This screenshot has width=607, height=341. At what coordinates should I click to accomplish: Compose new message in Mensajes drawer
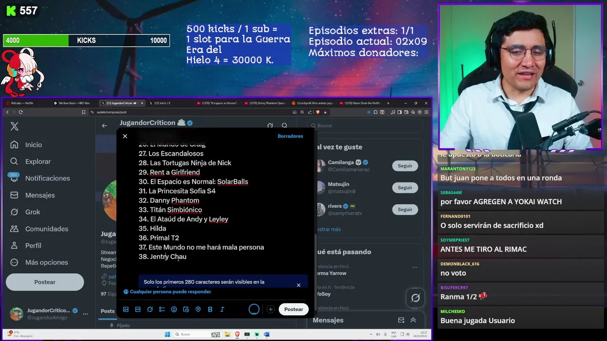(401, 320)
